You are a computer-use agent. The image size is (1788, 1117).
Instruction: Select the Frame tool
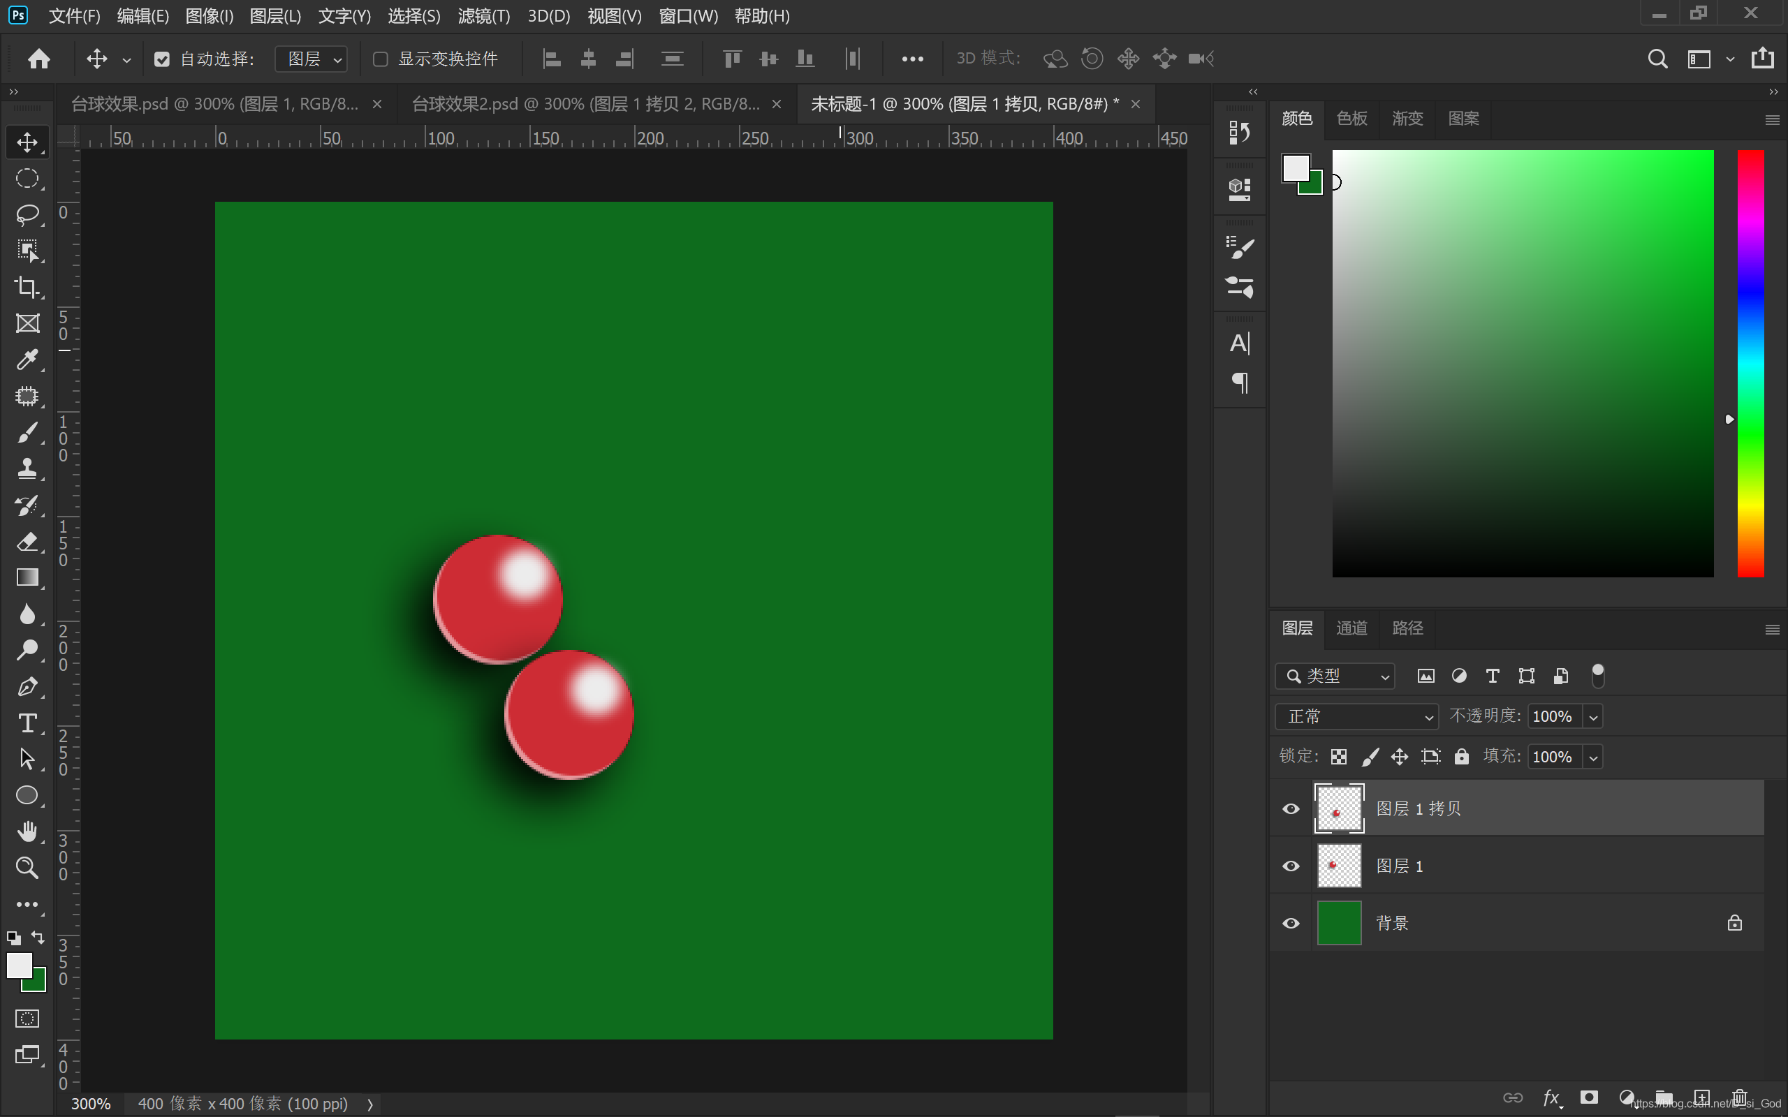click(x=27, y=323)
